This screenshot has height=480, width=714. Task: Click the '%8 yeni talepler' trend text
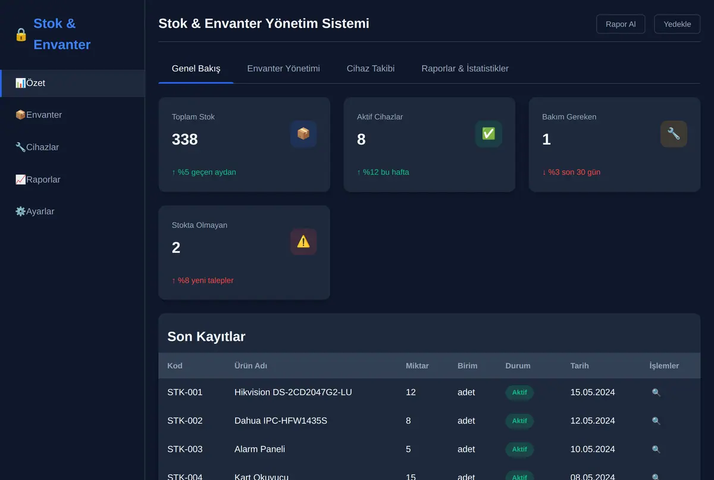[203, 280]
